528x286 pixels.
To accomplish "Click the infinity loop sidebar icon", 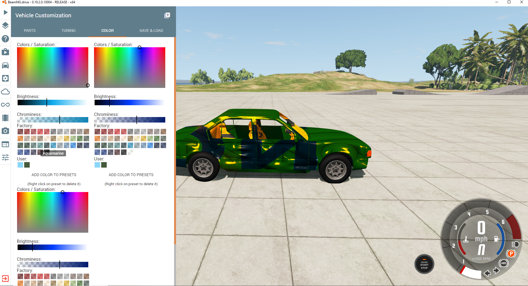I will pos(5,105).
